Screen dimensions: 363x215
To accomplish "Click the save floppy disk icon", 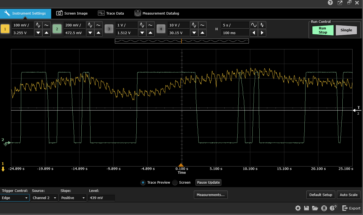I will click(x=306, y=208).
